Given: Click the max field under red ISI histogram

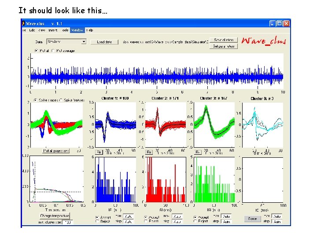Looking at the screenshot, I should pos(177,216).
